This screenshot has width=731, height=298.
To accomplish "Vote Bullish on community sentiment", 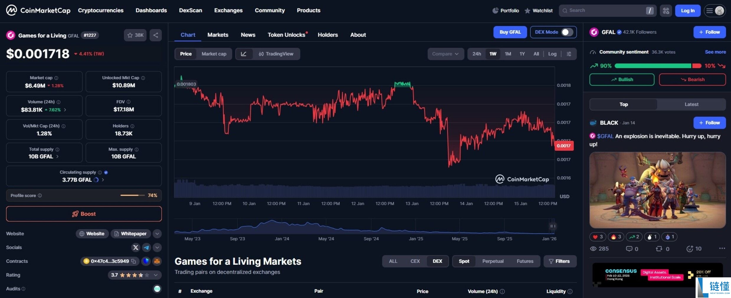I will coord(622,80).
